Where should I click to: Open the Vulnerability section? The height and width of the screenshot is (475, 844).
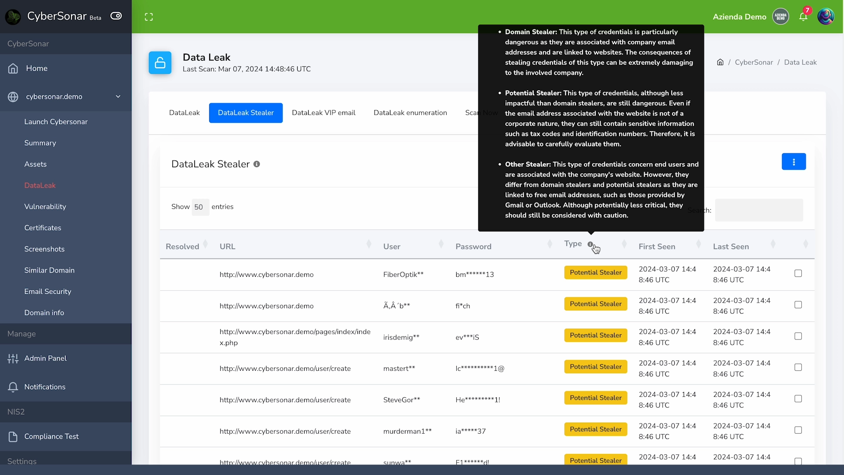(45, 207)
